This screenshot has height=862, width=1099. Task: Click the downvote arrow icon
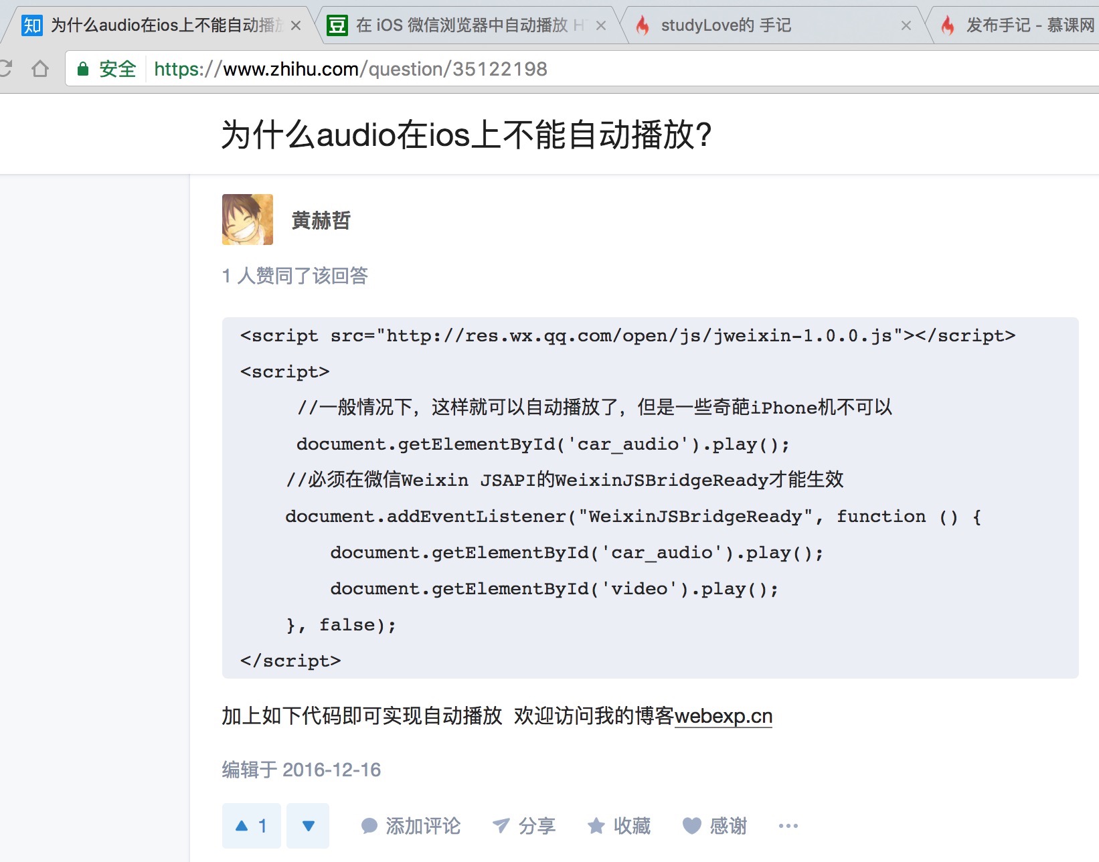coord(308,826)
